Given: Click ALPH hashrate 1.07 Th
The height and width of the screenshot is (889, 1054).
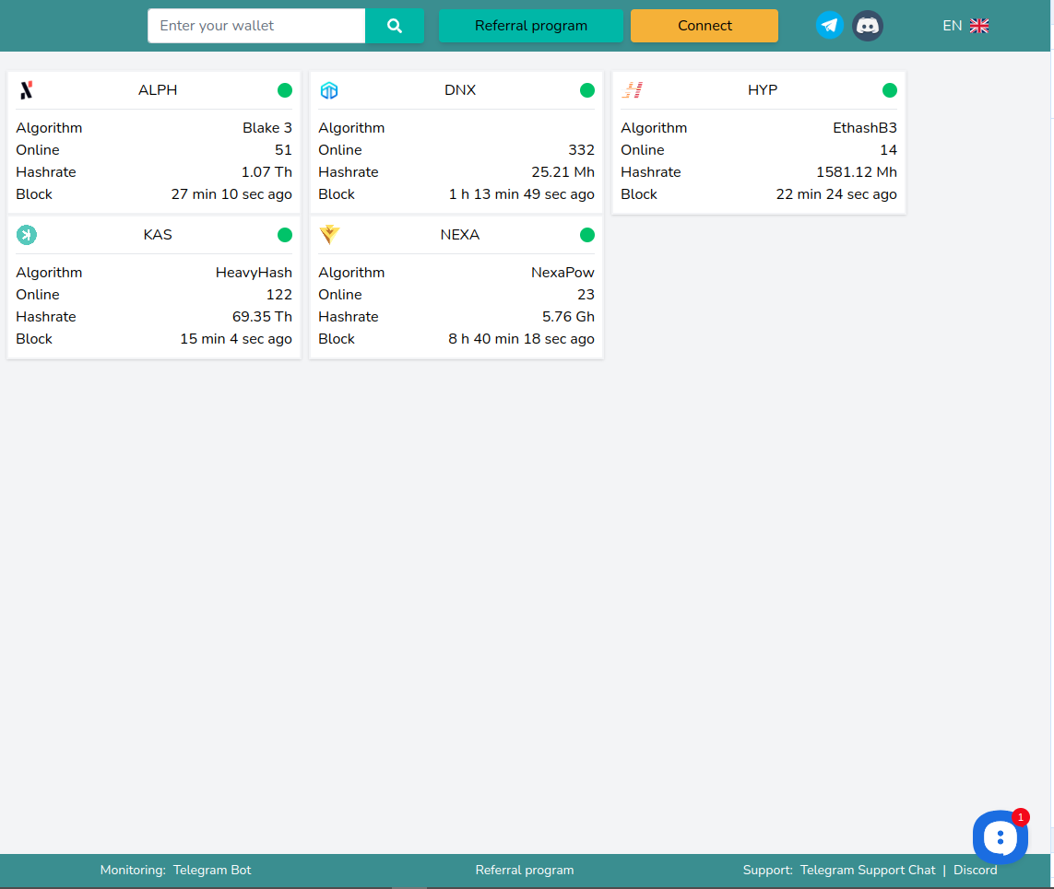Looking at the screenshot, I should (x=266, y=172).
